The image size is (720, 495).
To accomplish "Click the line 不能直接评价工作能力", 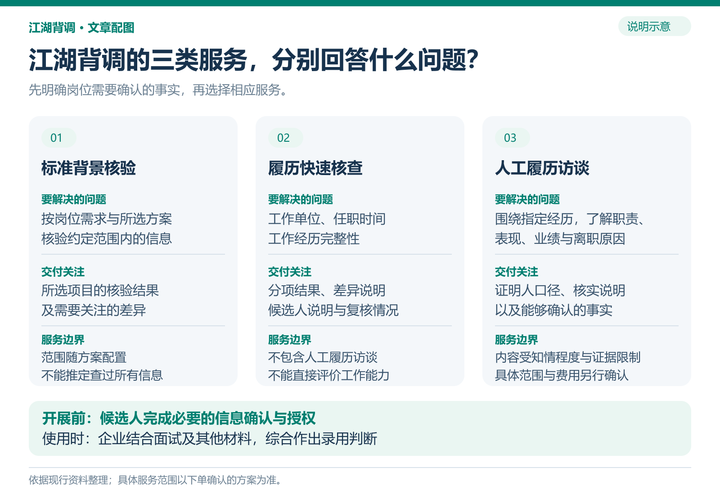I will coord(329,375).
